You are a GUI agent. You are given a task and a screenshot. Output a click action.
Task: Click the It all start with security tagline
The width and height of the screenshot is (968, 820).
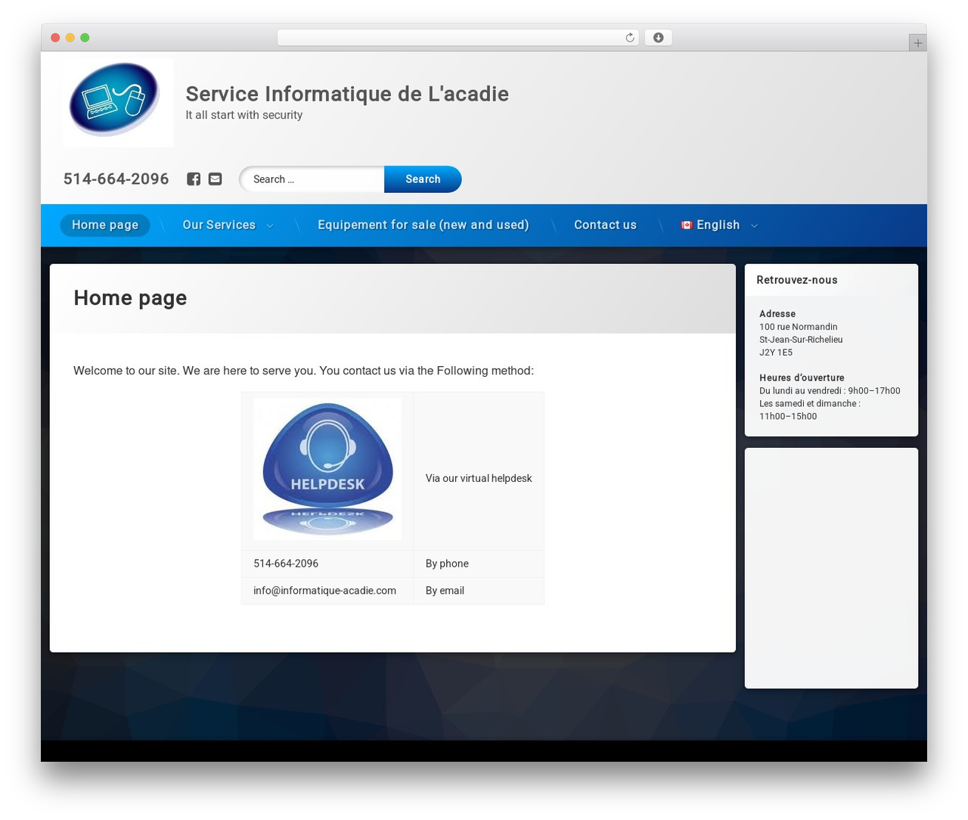[x=244, y=115]
